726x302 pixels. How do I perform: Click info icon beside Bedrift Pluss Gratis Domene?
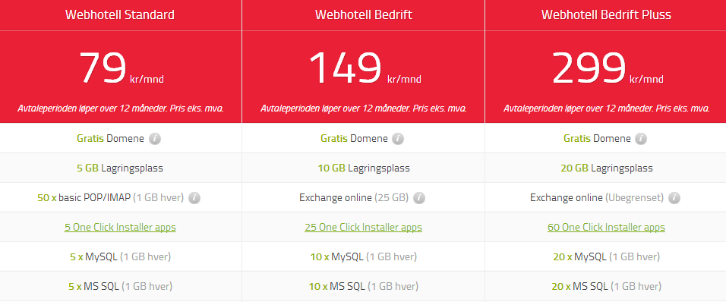pos(641,139)
